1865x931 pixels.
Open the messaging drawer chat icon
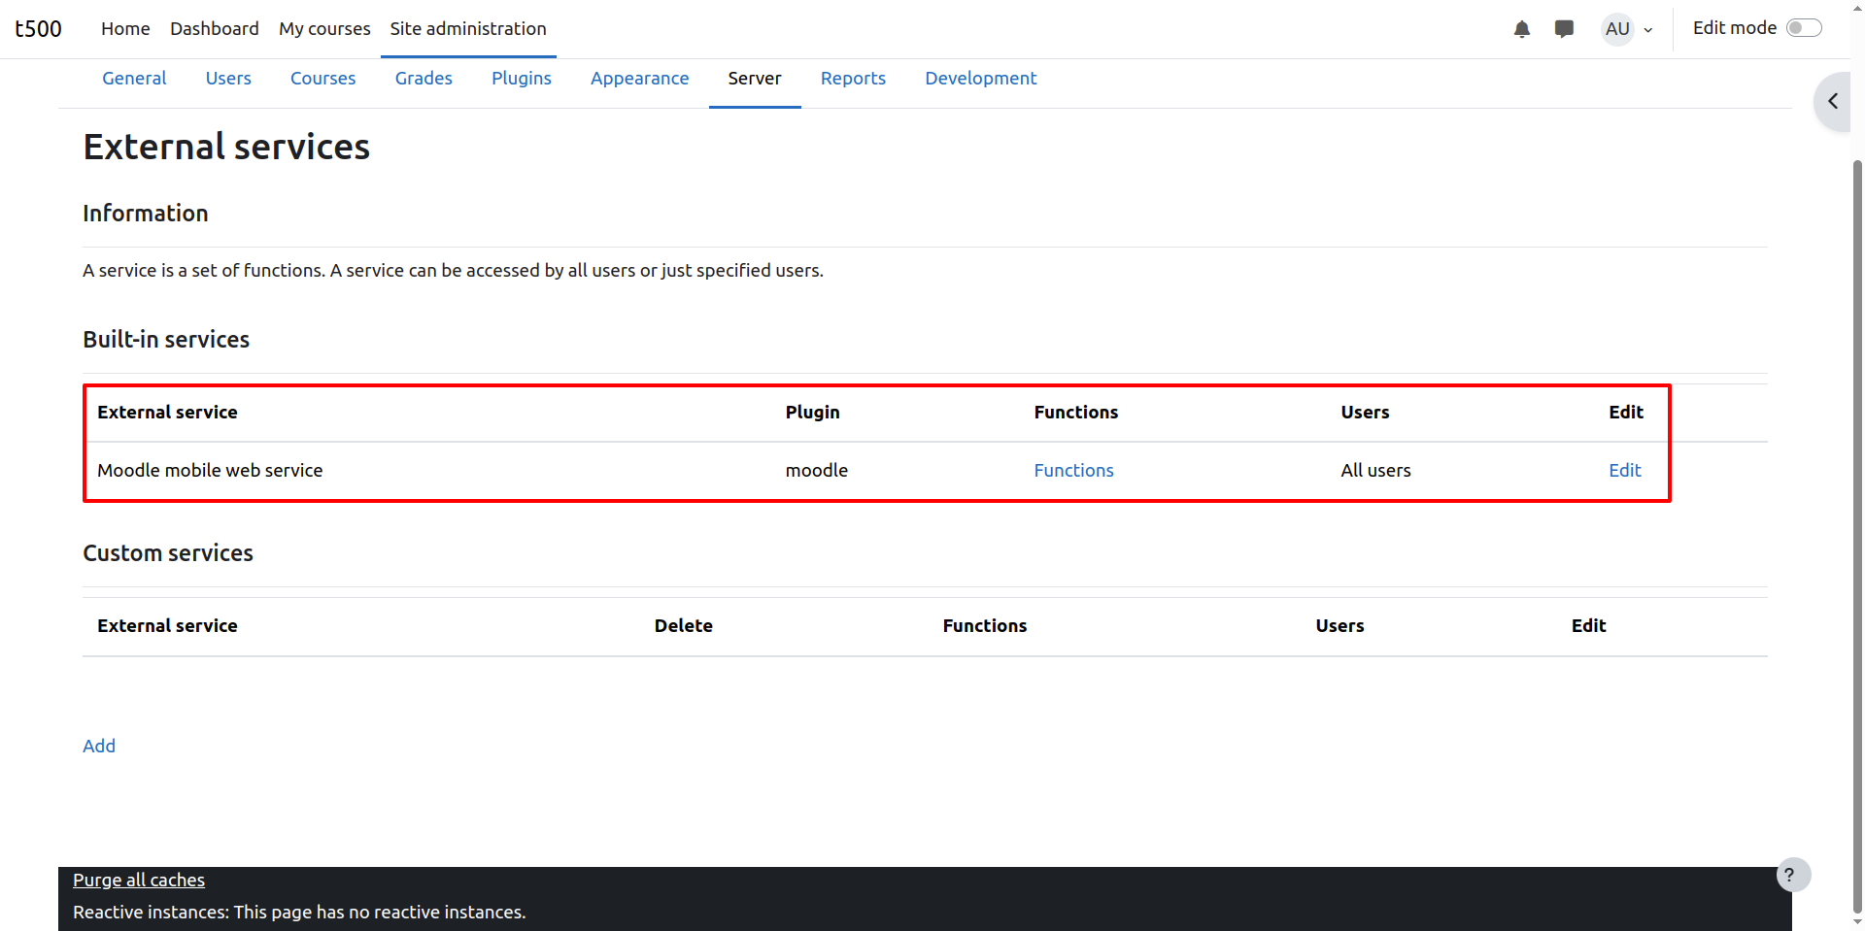click(x=1564, y=29)
